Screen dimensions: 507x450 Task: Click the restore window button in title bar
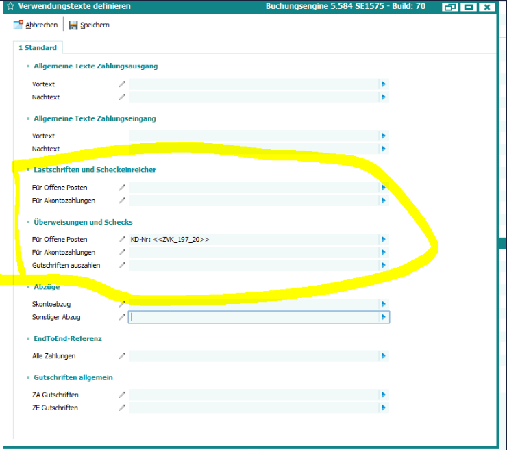tap(449, 7)
